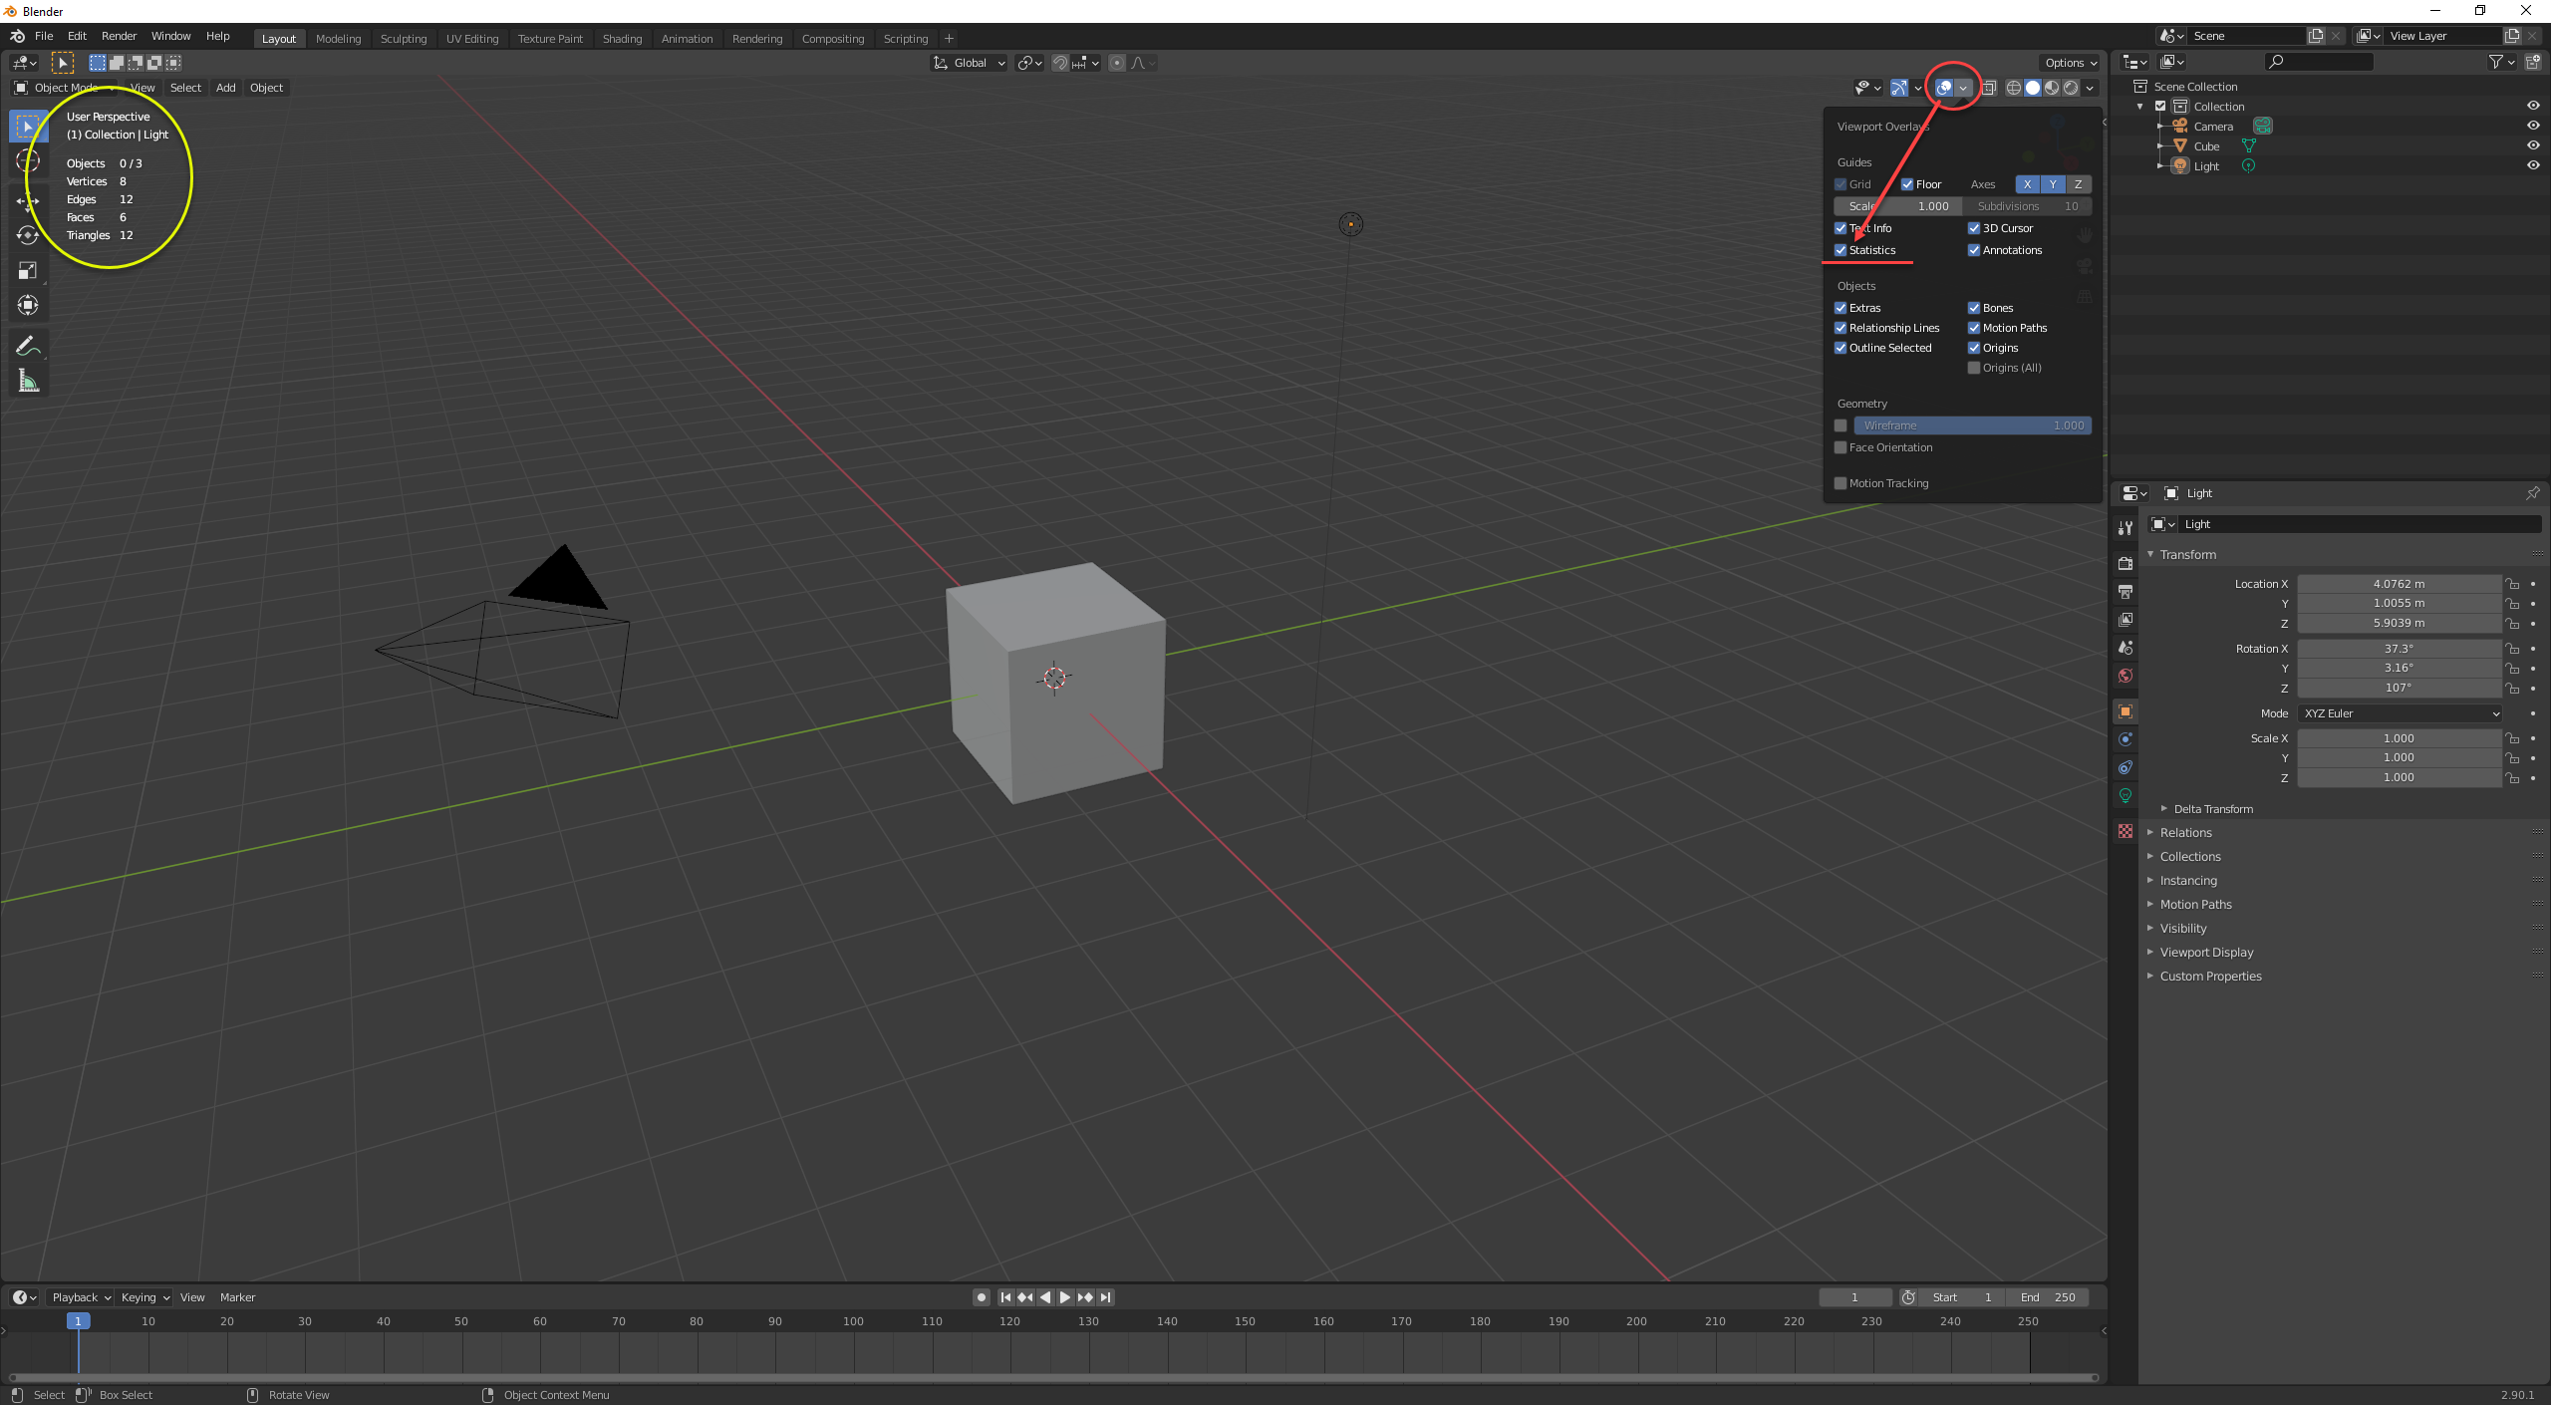
Task: Open the Global transform orientation dropdown
Action: pyautogui.click(x=969, y=63)
